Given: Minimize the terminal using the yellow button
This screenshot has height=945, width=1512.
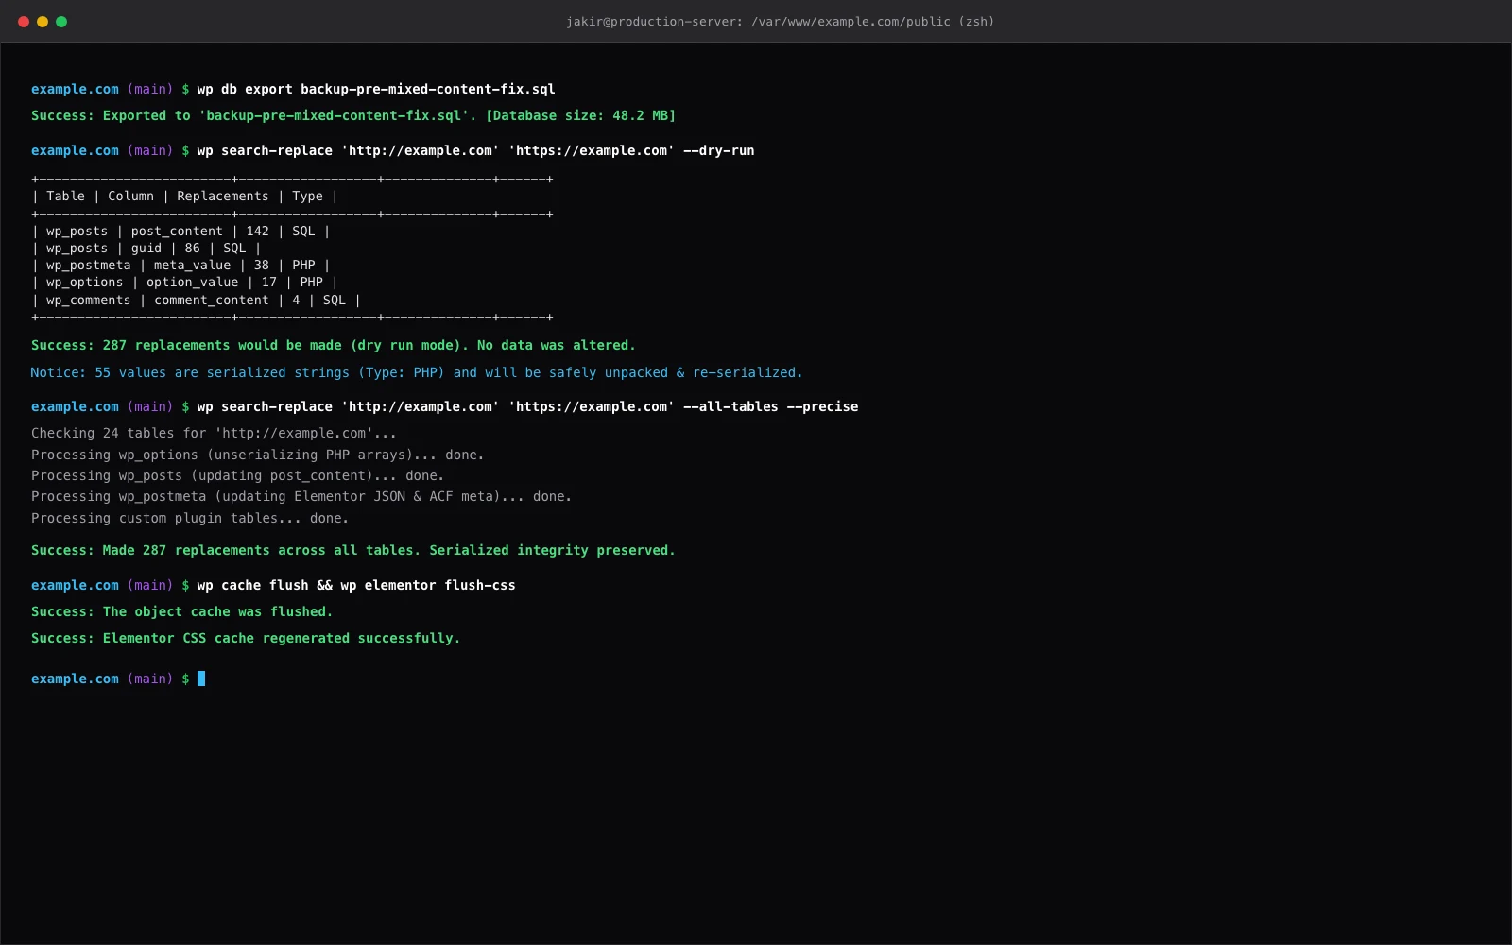Looking at the screenshot, I should [43, 22].
